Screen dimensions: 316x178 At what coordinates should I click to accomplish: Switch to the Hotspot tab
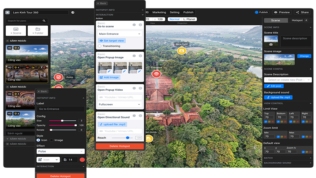(300, 20)
